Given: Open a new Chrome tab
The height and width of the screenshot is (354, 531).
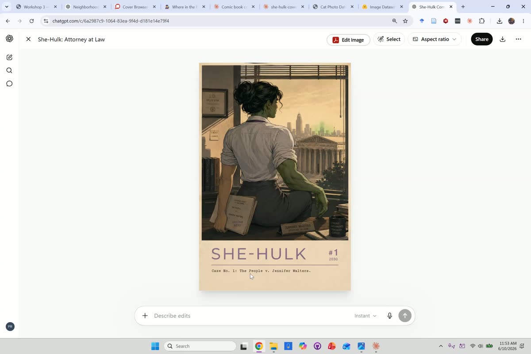Looking at the screenshot, I should (463, 7).
